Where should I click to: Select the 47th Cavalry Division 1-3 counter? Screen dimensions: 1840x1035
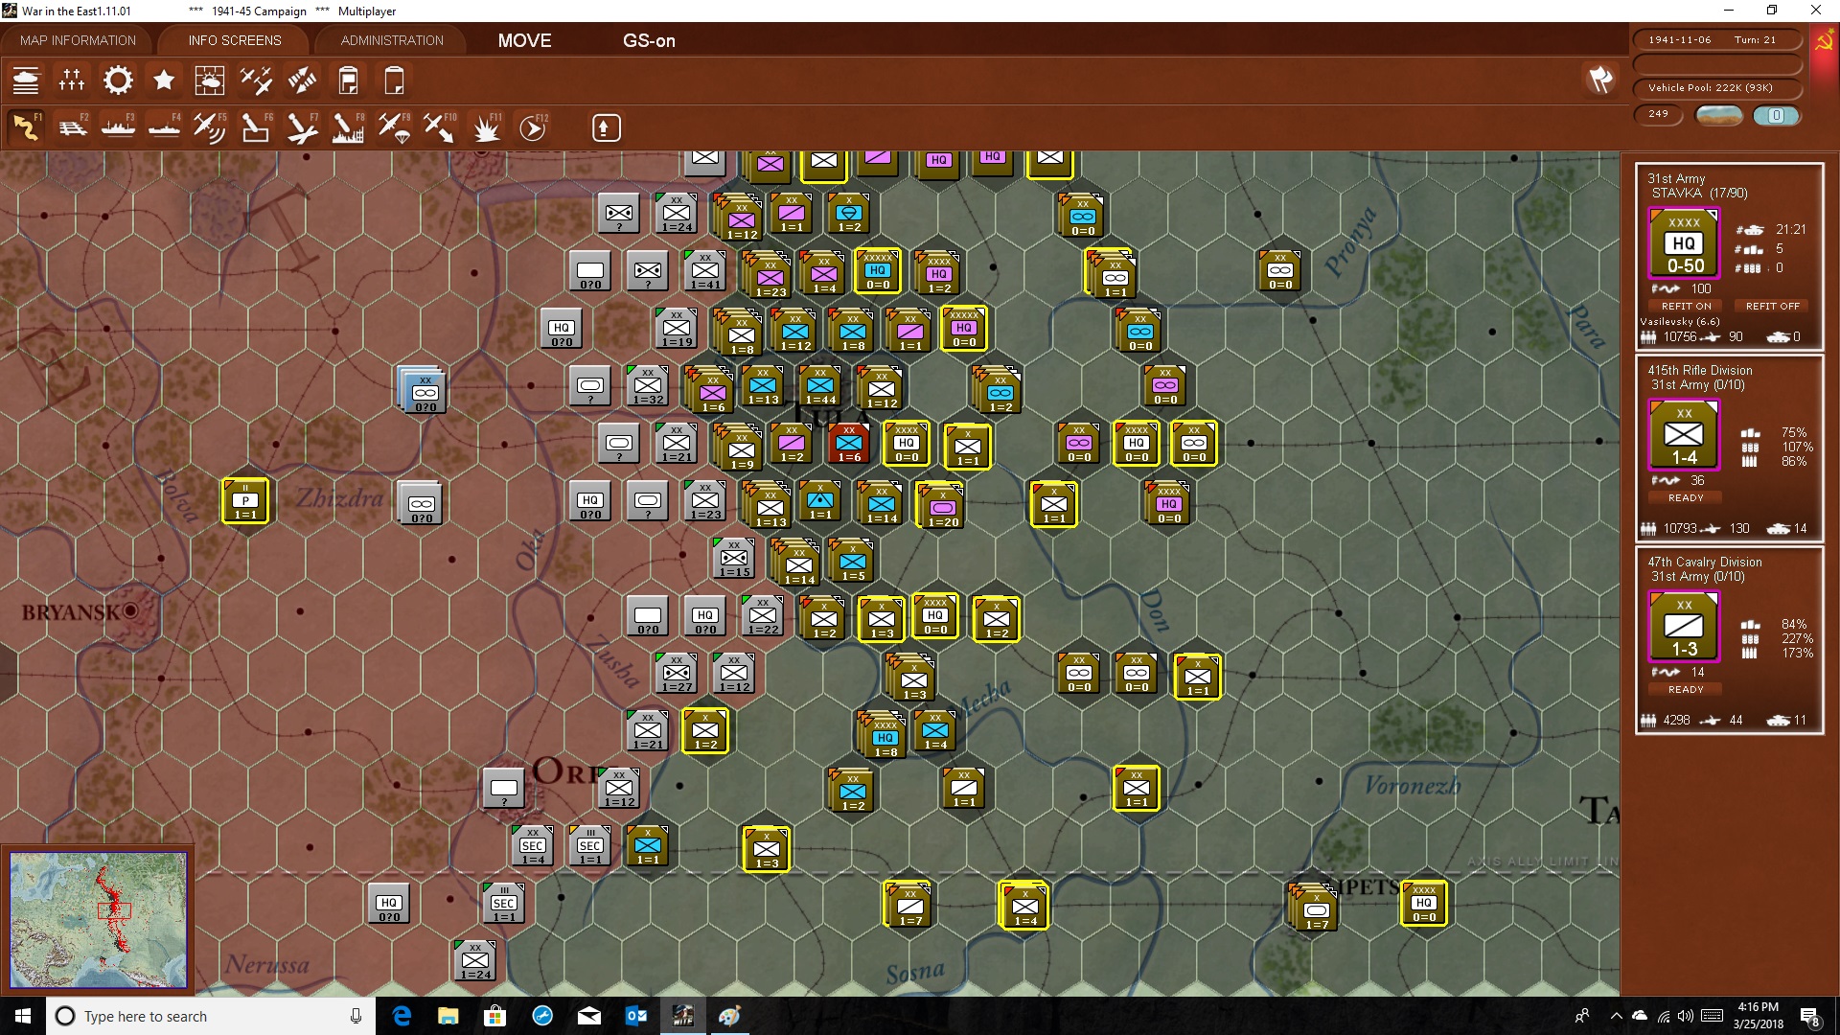click(1684, 627)
